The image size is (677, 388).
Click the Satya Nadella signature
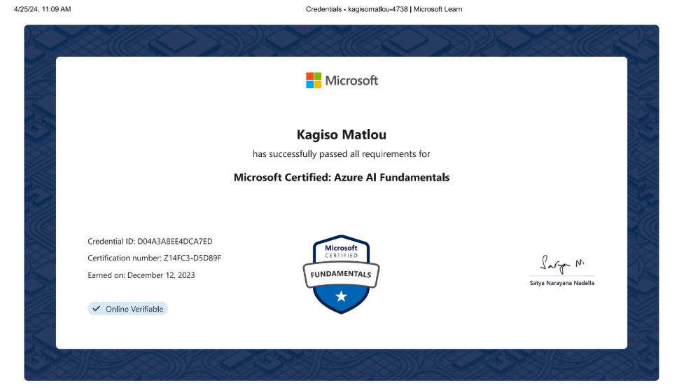(562, 263)
